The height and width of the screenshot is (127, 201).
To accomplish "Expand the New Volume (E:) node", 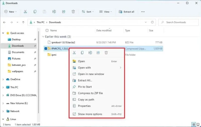I will pos(3,103).
